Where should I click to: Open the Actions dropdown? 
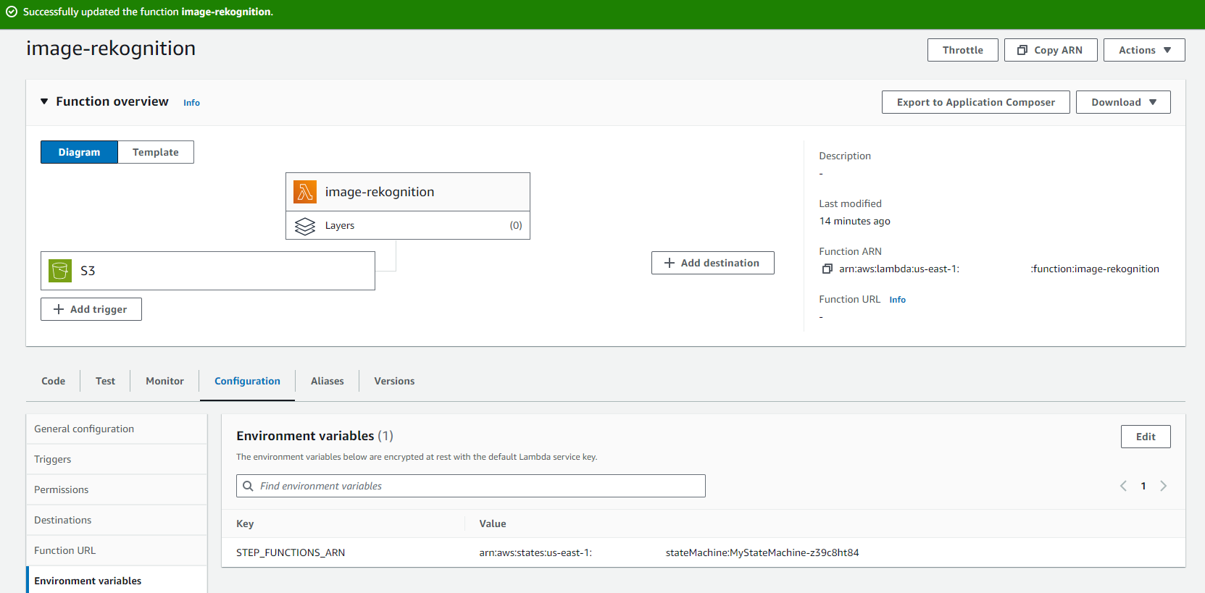click(x=1144, y=50)
